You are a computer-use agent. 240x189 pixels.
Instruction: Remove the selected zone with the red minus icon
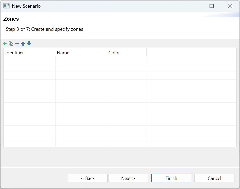[x=17, y=44]
